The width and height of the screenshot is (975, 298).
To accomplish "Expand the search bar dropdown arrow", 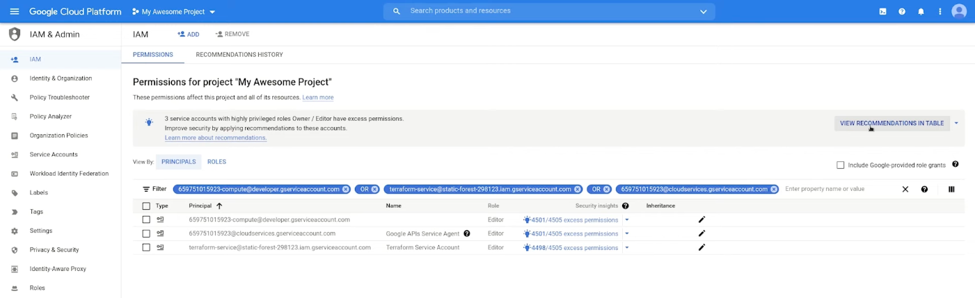I will click(704, 12).
